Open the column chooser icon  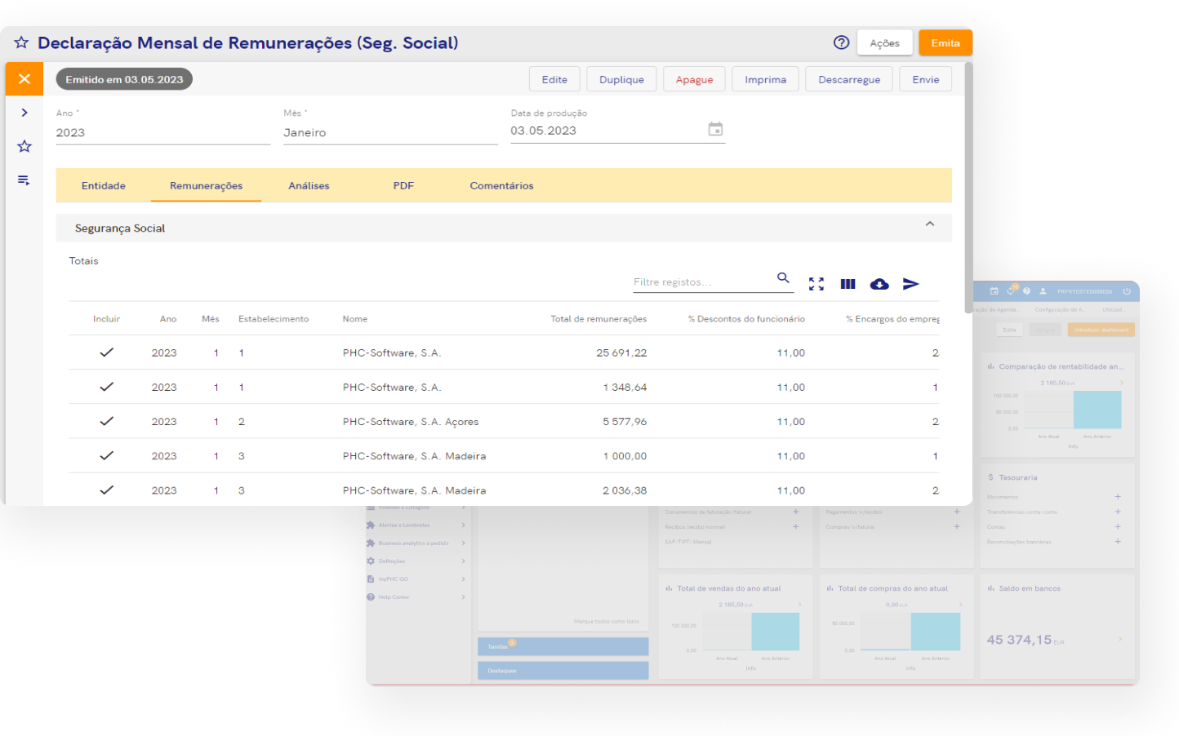[x=848, y=284]
